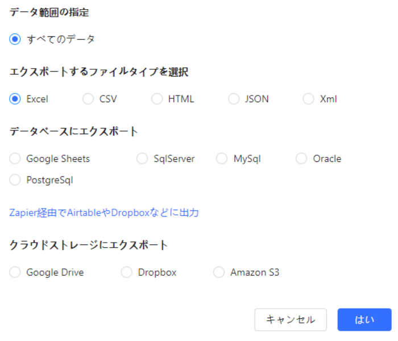Screen dimensions: 398x341
Task: Select the すべてのデータ radio button
Action: point(15,39)
